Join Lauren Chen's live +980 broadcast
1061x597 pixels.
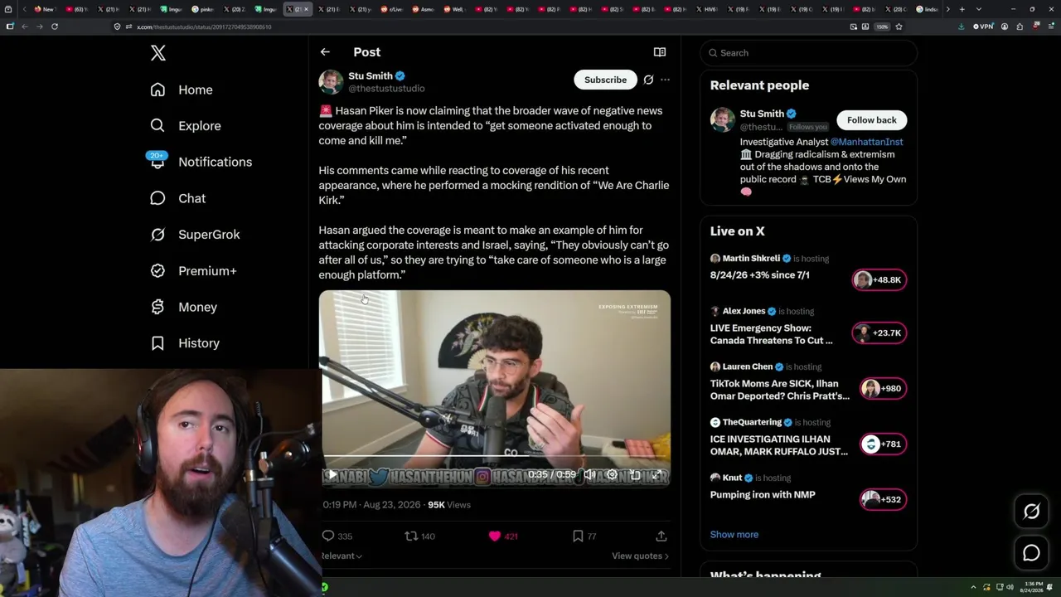click(x=883, y=389)
